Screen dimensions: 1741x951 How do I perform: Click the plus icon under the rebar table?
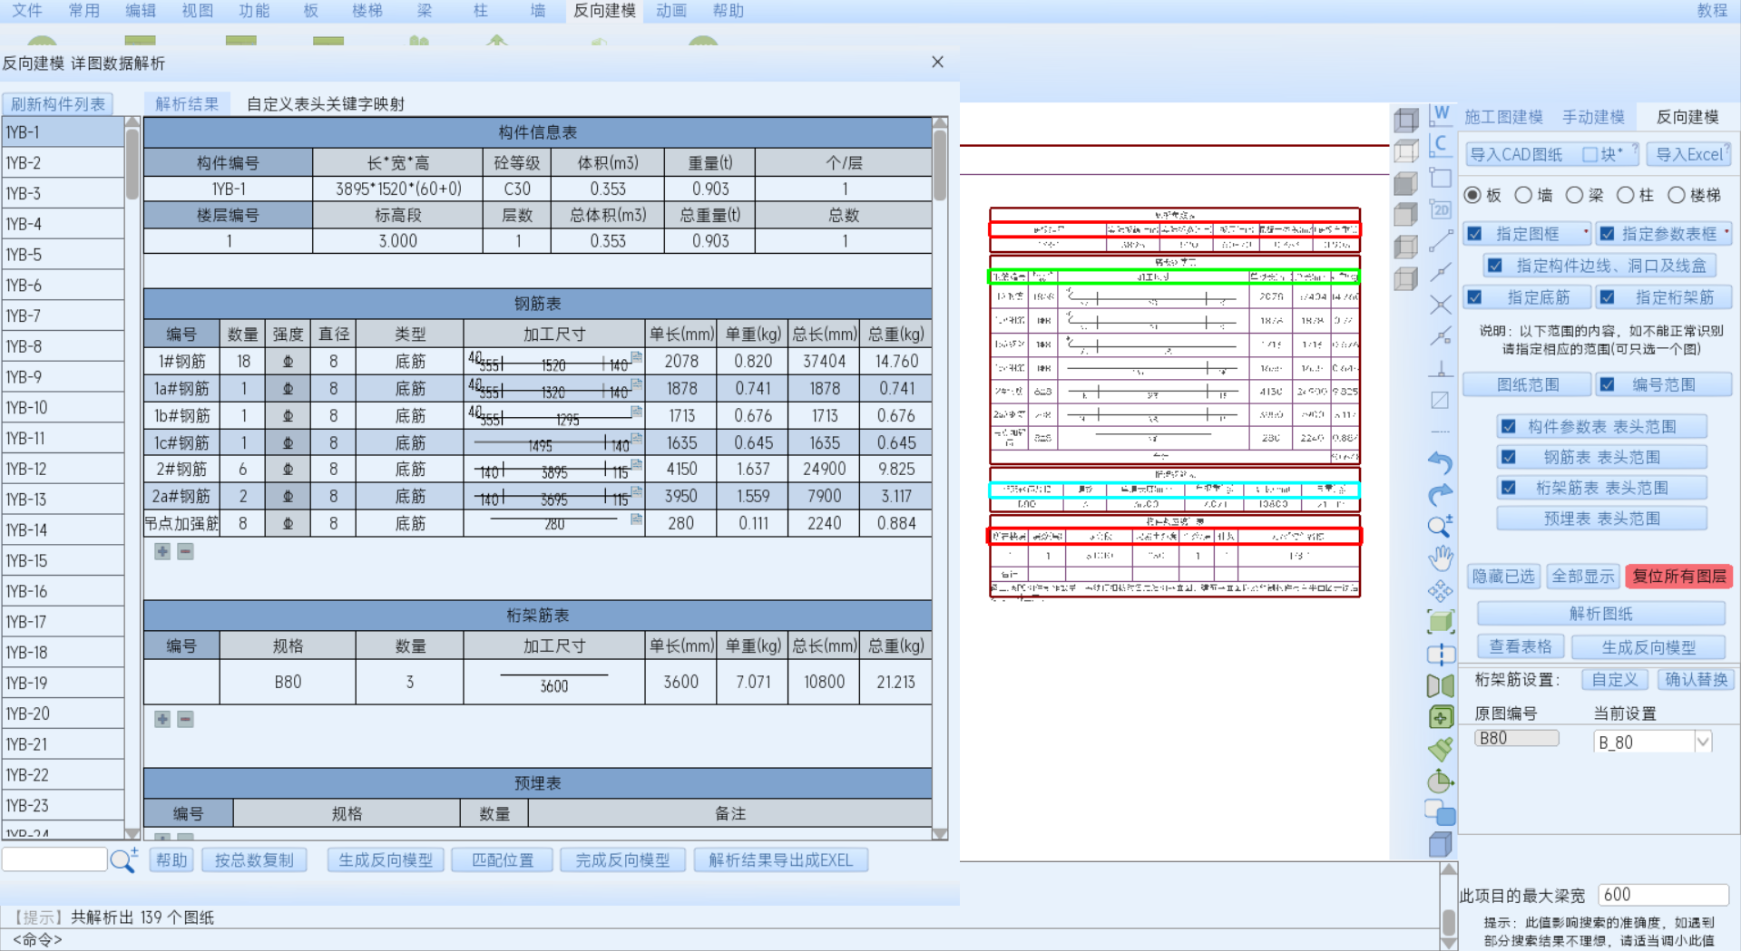[162, 551]
